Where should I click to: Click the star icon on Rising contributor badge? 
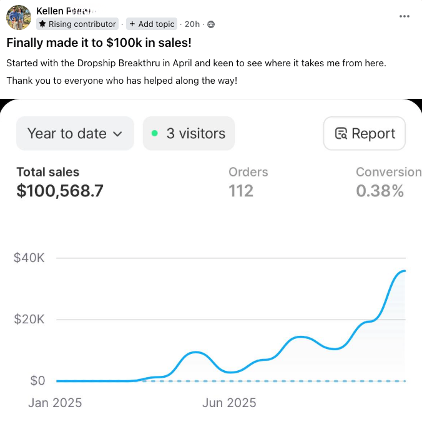click(42, 24)
